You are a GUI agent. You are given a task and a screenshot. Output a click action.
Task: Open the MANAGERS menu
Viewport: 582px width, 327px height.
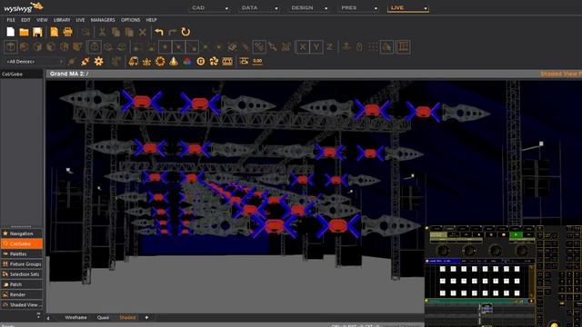point(103,20)
